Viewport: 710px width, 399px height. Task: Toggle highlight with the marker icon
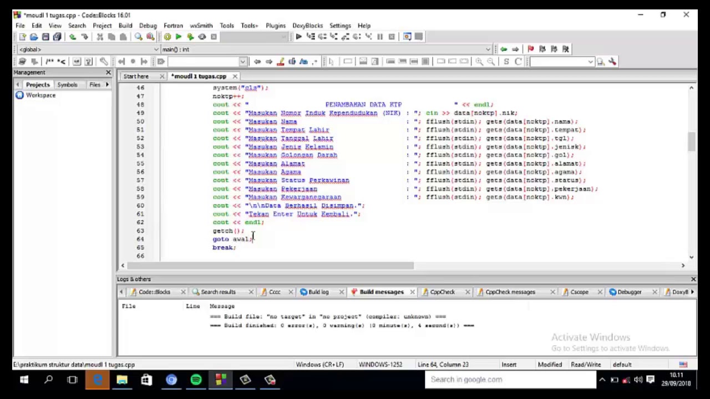pos(281,62)
